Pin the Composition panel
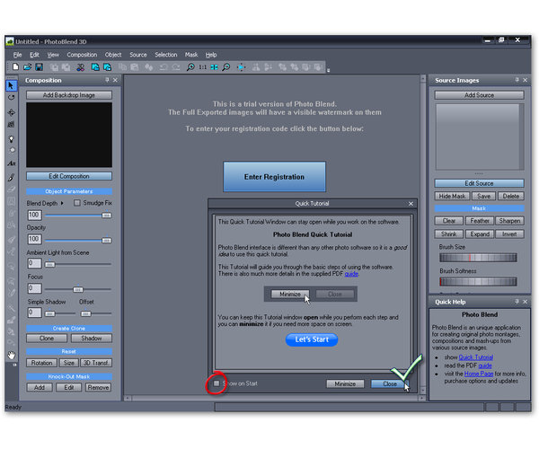The image size is (539, 449). [107, 80]
